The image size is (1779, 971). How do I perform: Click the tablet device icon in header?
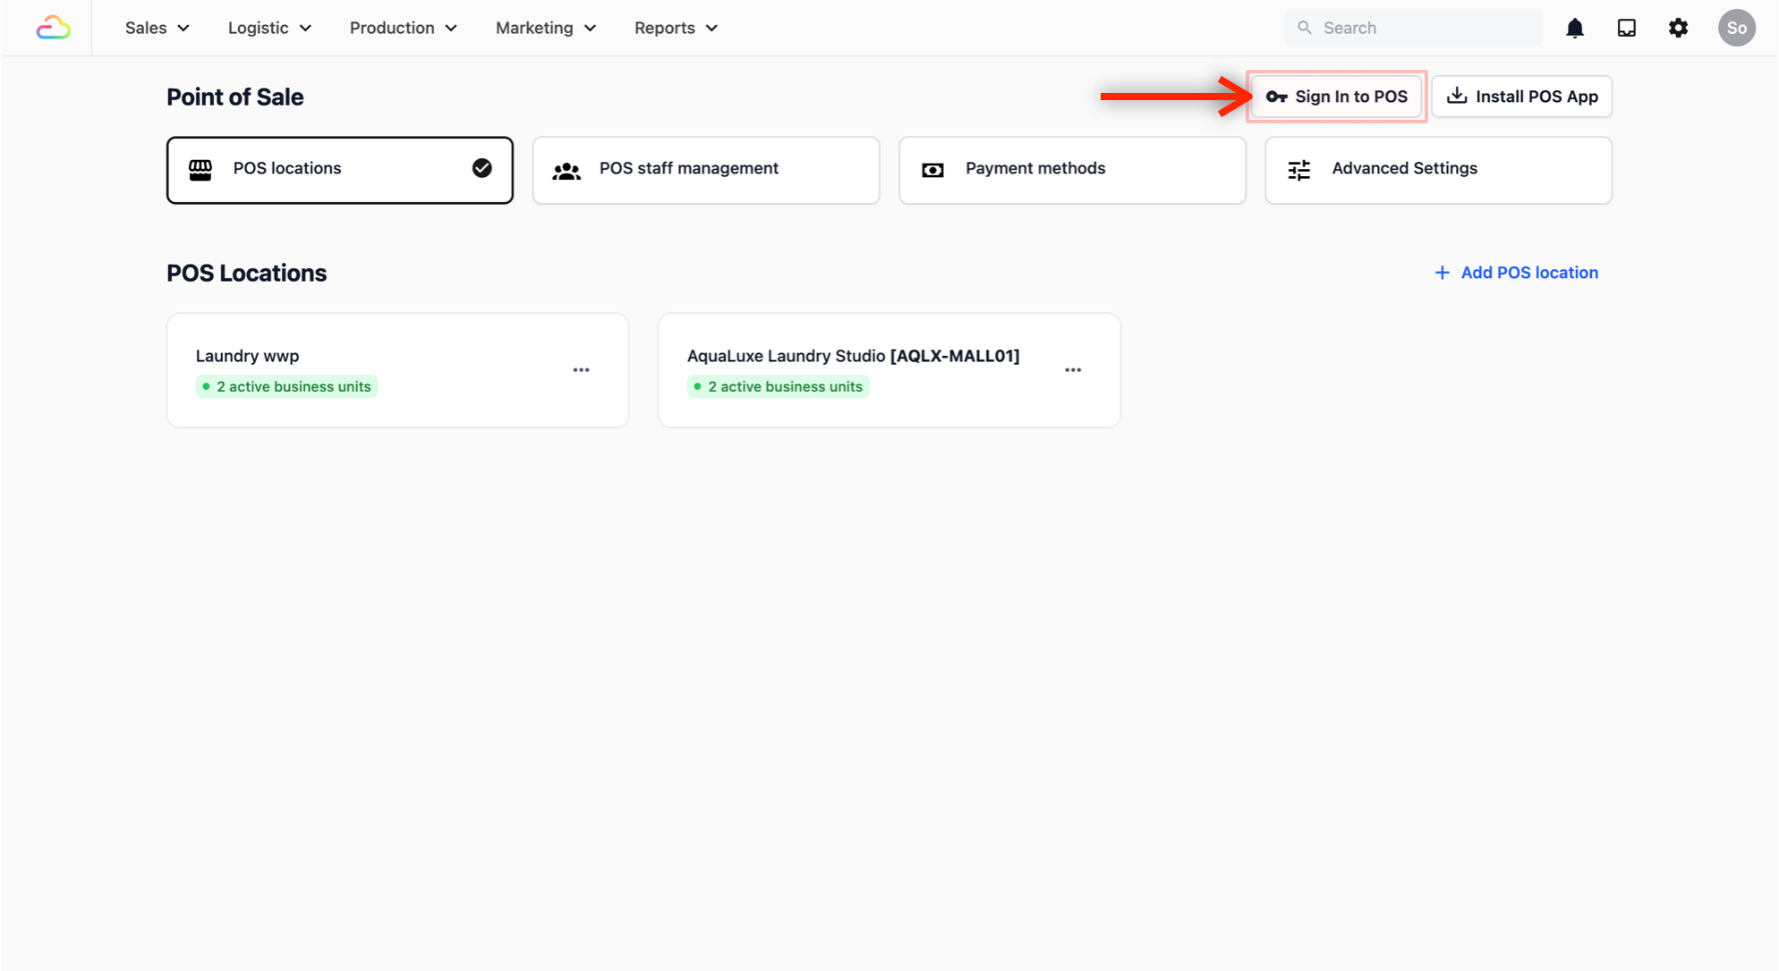coord(1626,28)
